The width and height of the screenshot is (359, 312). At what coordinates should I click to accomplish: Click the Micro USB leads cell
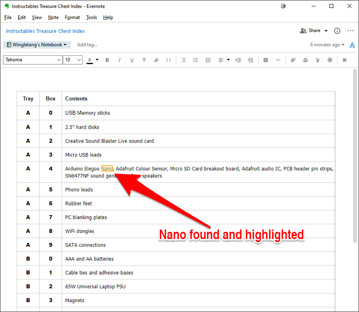tap(199, 155)
